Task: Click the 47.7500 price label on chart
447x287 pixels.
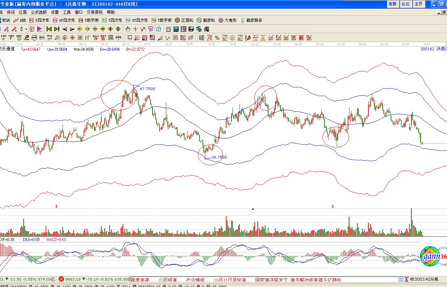Action: 147,89
